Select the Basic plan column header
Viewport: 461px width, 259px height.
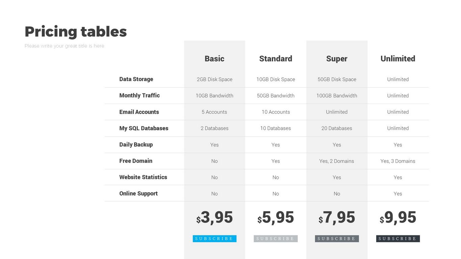[x=214, y=59]
